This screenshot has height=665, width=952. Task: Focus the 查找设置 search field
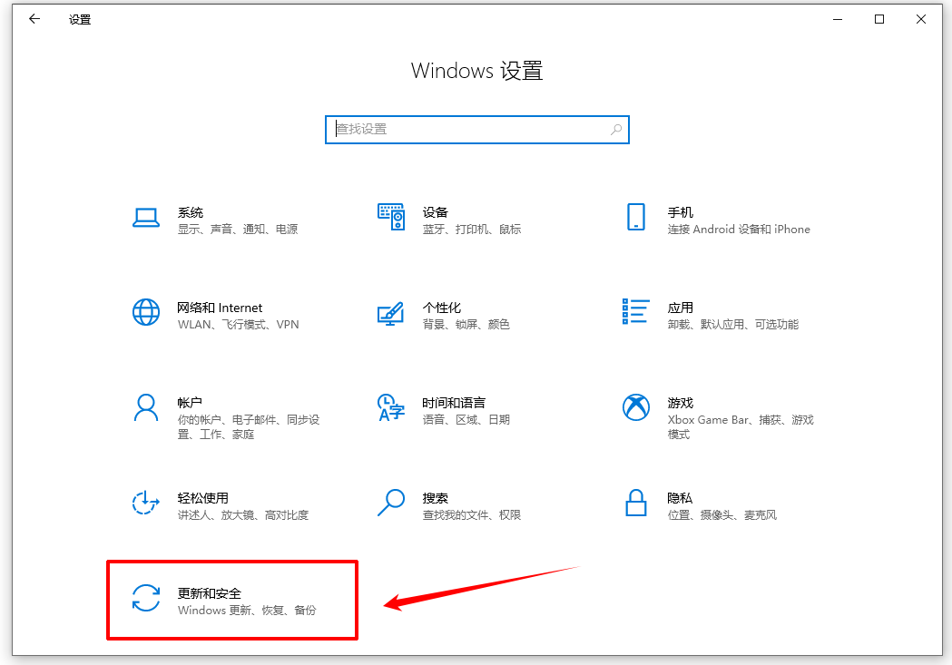[x=477, y=129]
